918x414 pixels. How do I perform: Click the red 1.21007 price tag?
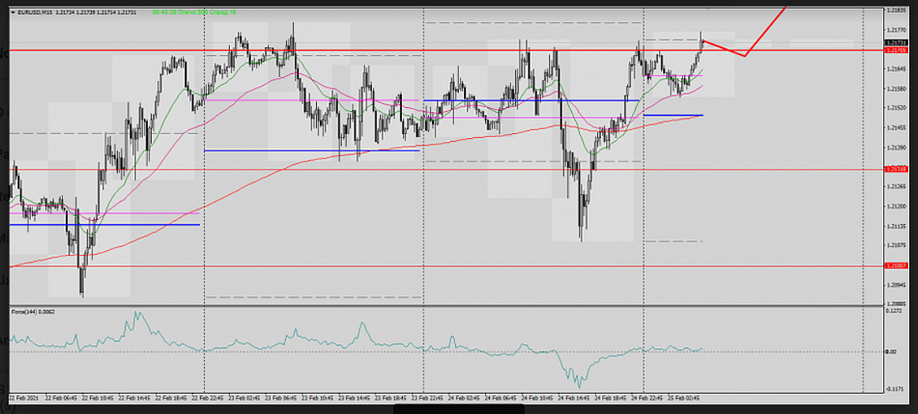(898, 265)
